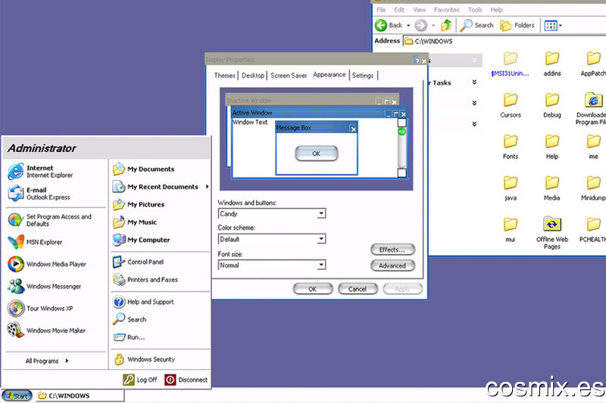Open the addins folder
The height and width of the screenshot is (403, 606).
[x=552, y=64]
